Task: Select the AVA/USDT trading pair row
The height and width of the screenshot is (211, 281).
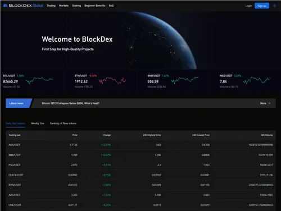Action: [140, 145]
